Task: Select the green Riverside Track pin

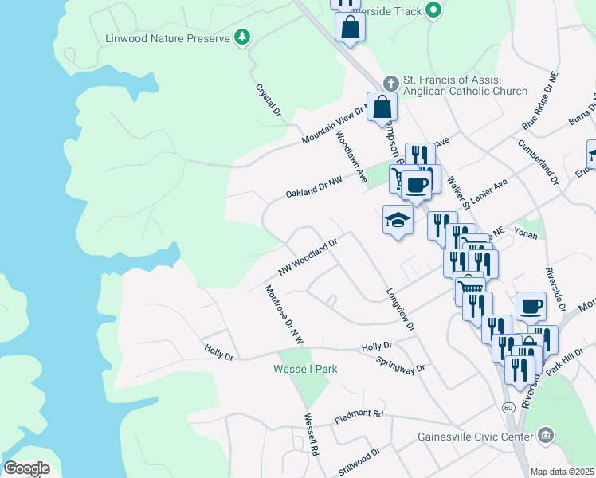Action: 433,10
